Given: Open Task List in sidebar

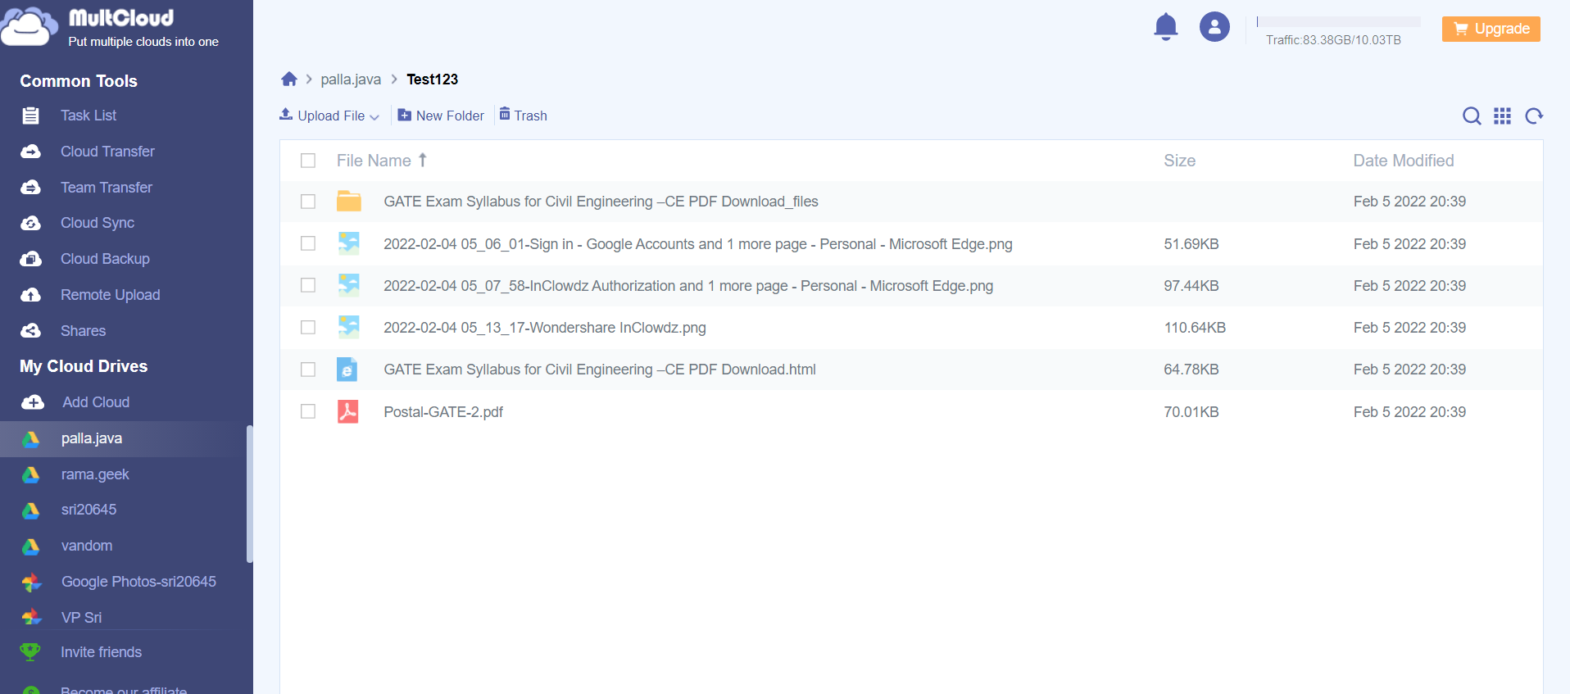Looking at the screenshot, I should click(x=88, y=116).
